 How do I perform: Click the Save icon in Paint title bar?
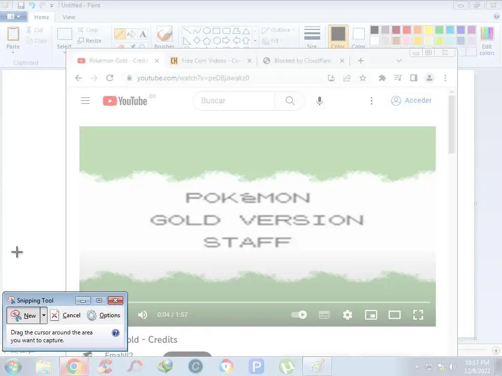(x=21, y=5)
